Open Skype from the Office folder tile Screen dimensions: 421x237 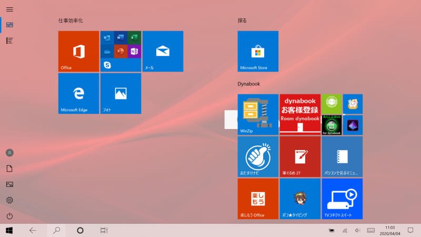pyautogui.click(x=107, y=65)
